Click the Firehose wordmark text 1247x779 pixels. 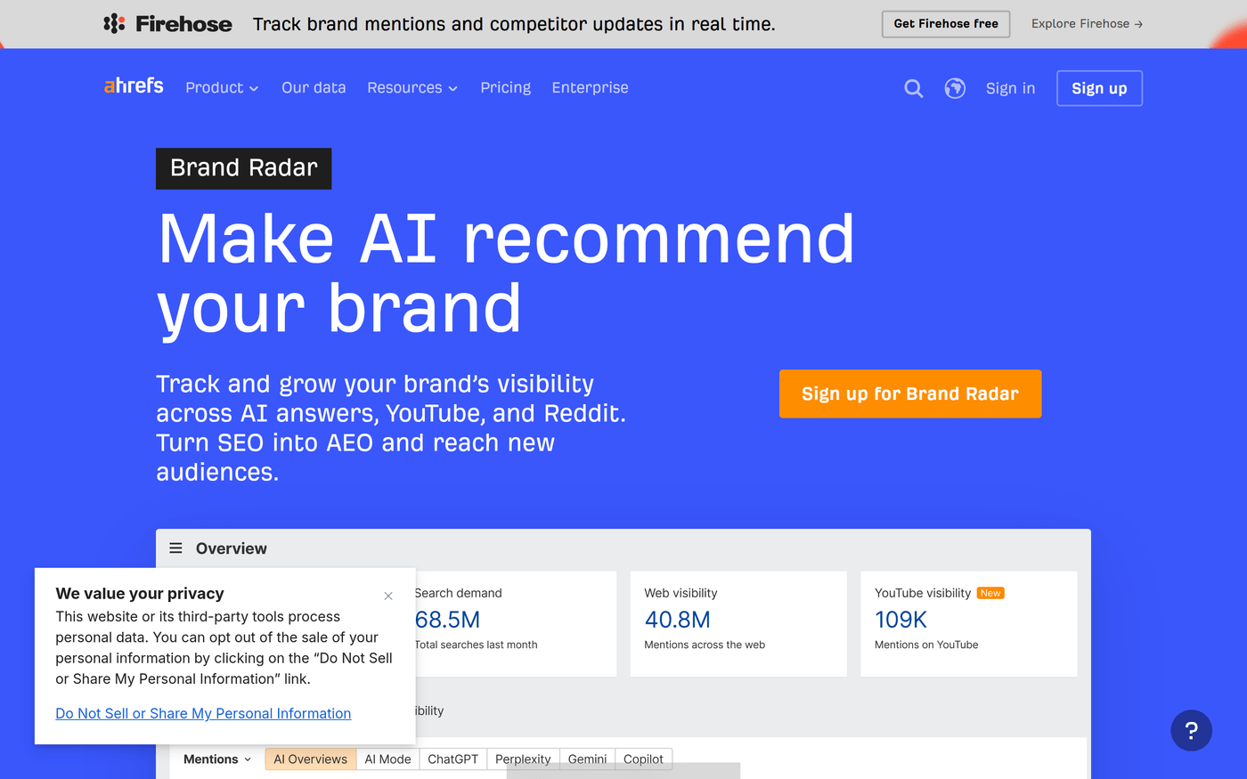click(x=183, y=24)
